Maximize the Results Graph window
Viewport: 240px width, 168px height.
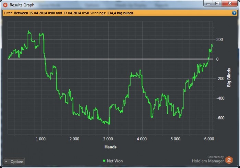coord(217,3)
